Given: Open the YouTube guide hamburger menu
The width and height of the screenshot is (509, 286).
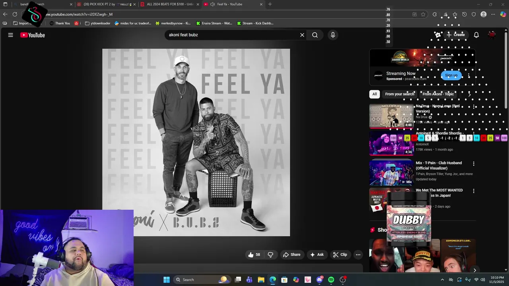Looking at the screenshot, I should click(x=11, y=35).
